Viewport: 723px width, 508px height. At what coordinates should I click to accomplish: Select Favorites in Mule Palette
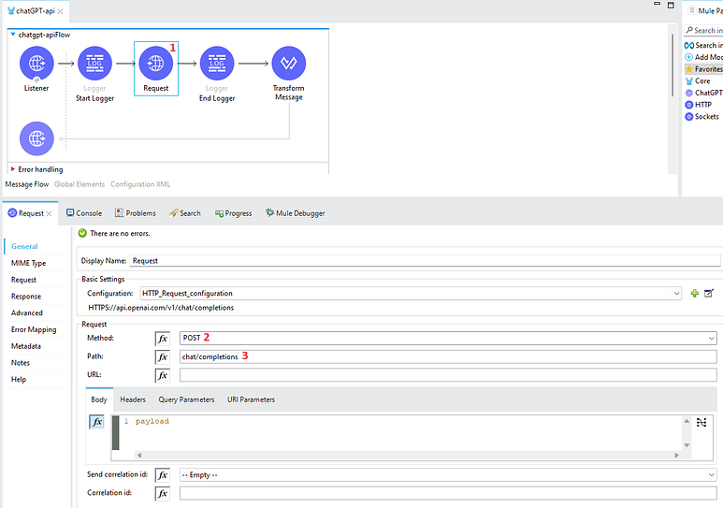coord(703,69)
